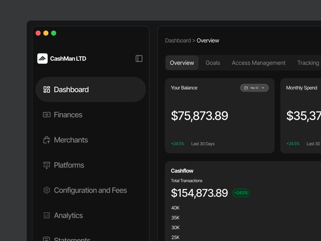Open Configuration and Fees
321x241 pixels.
[x=91, y=190]
